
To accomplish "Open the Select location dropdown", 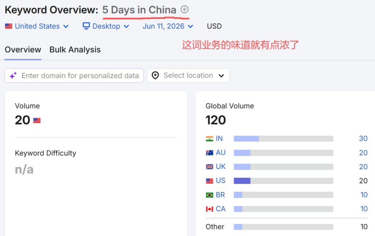I will [x=188, y=75].
